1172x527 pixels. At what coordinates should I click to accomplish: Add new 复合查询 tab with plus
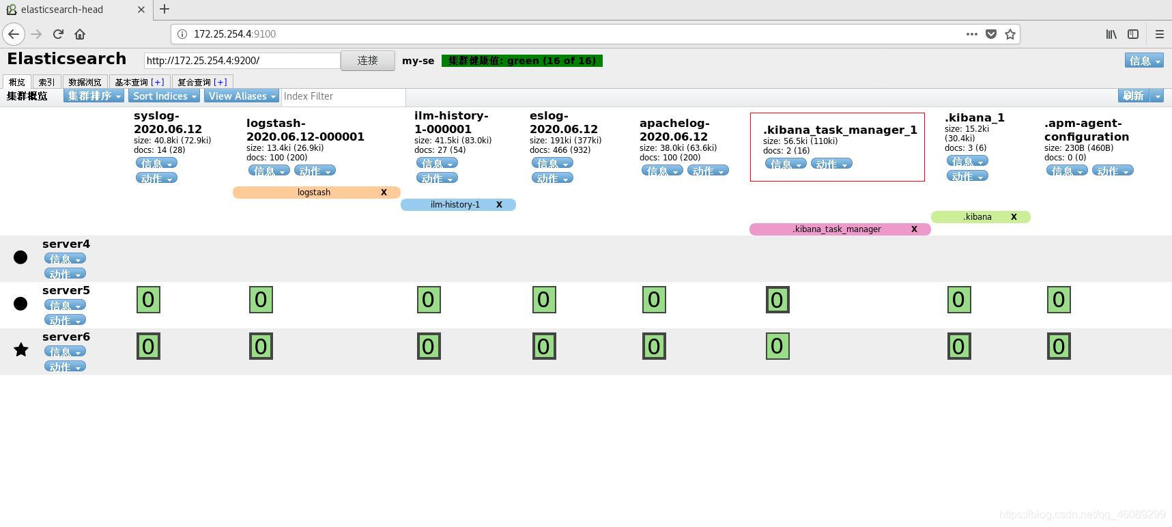[220, 82]
